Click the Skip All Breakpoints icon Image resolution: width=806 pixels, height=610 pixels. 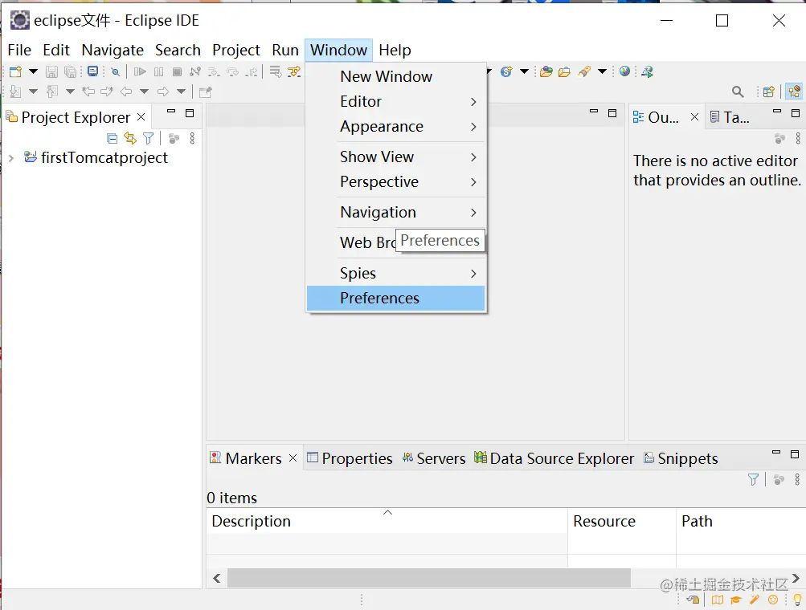[116, 72]
